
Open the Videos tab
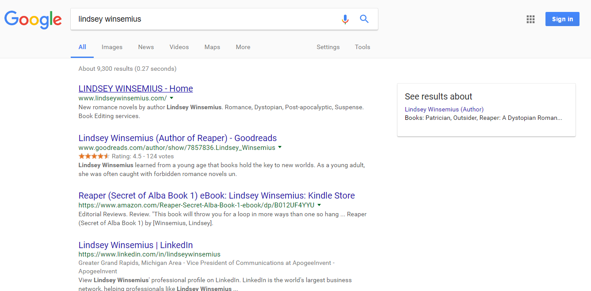click(x=179, y=47)
